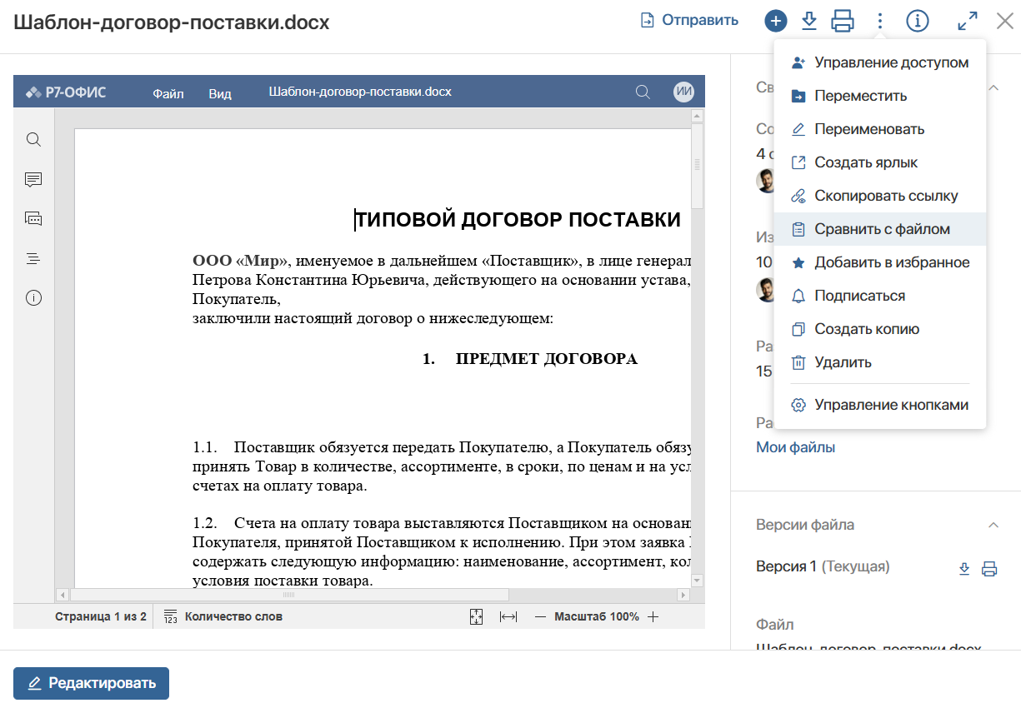Screen dimensions: 1021x703
Task: Click the 1. ПРЕДМЕТ ДОГОВОРА heading
Action: coord(530,359)
